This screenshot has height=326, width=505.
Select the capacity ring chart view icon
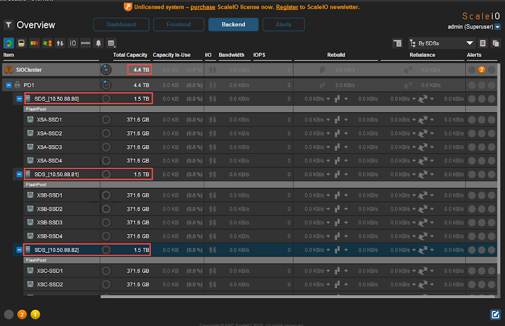9,43
